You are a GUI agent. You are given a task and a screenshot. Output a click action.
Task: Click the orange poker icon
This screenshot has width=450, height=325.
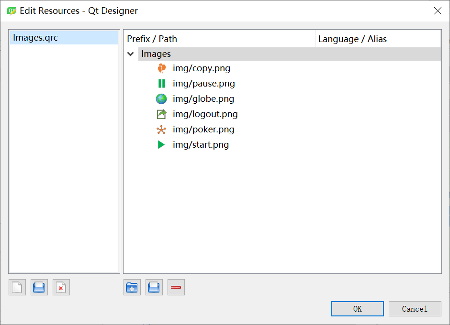(x=161, y=130)
